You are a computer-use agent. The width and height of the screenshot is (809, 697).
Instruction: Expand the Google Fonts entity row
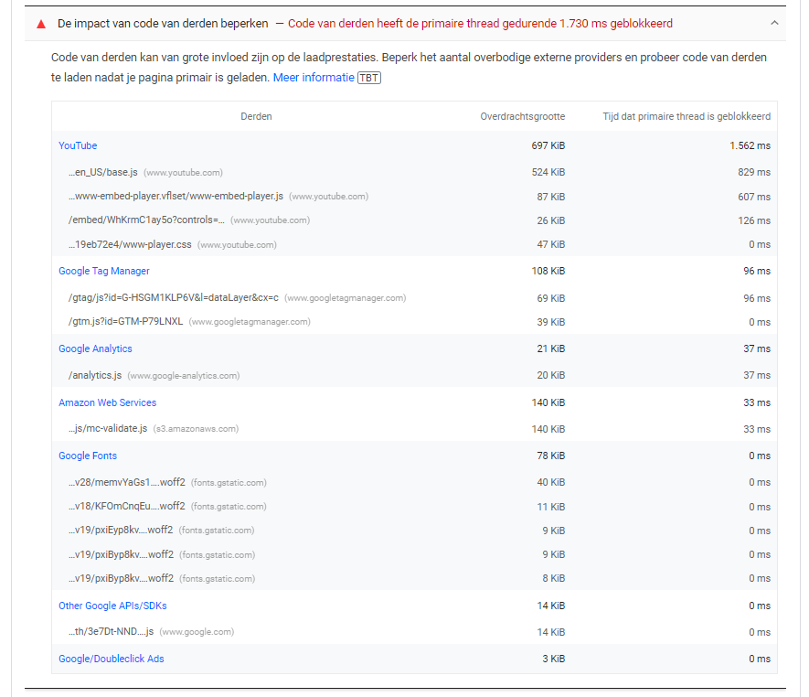(x=88, y=456)
